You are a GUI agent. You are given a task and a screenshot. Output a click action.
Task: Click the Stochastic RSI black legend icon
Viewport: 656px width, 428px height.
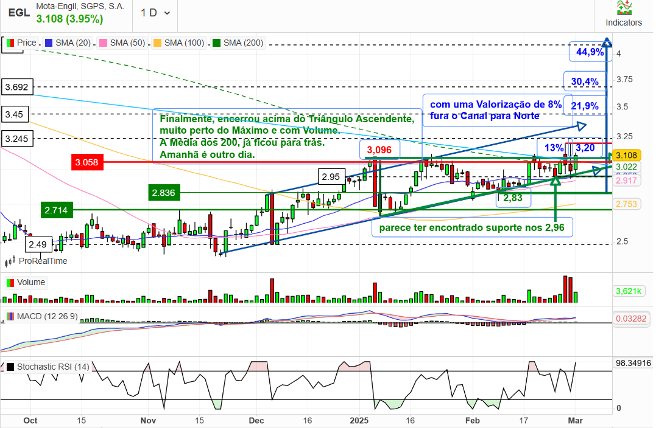click(10, 367)
